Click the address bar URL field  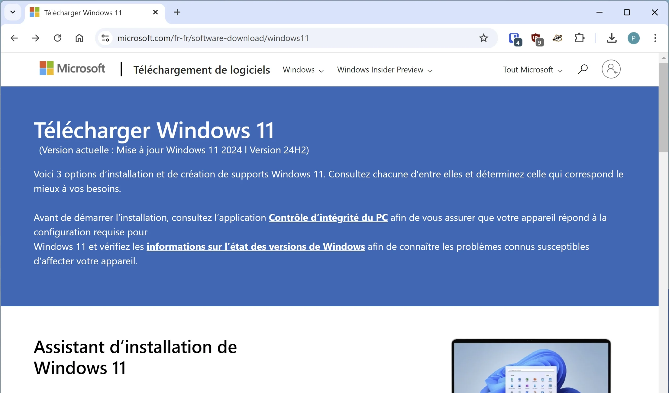point(266,38)
